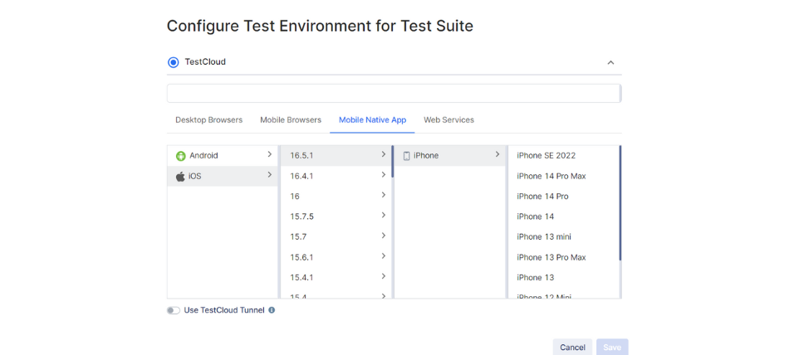
Task: Choose iOS version 15.7
Action: (x=336, y=237)
